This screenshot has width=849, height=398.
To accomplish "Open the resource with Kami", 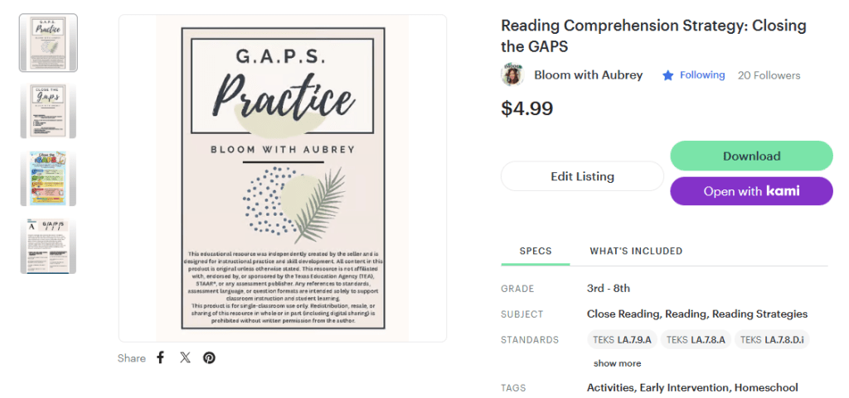I will click(751, 191).
